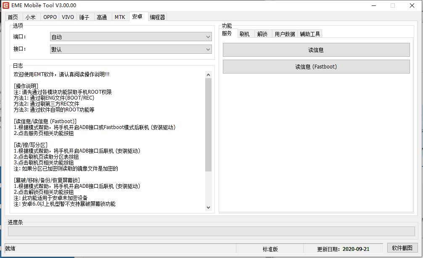423x258 pixels.
Task: Close the EME Mobile Tool window
Action: coord(412,5)
